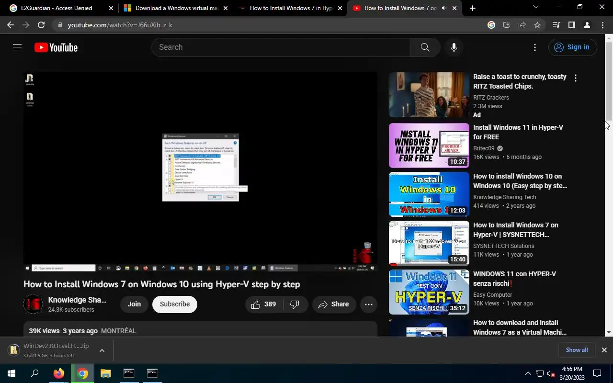Image resolution: width=613 pixels, height=383 pixels.
Task: Close the E2Guardian tab
Action: click(111, 8)
